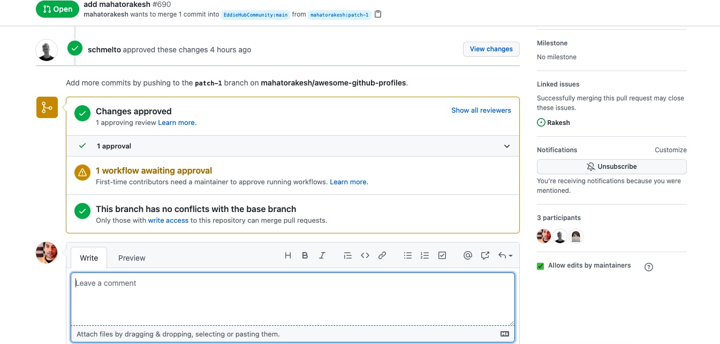Click the Unsubscribe button

pyautogui.click(x=612, y=167)
